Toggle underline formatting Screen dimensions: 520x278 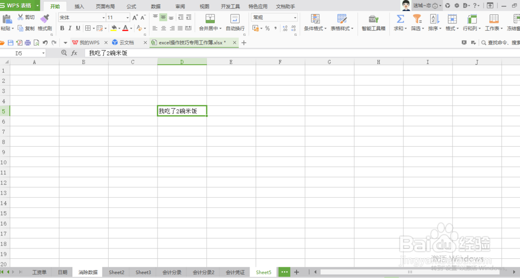click(x=78, y=29)
